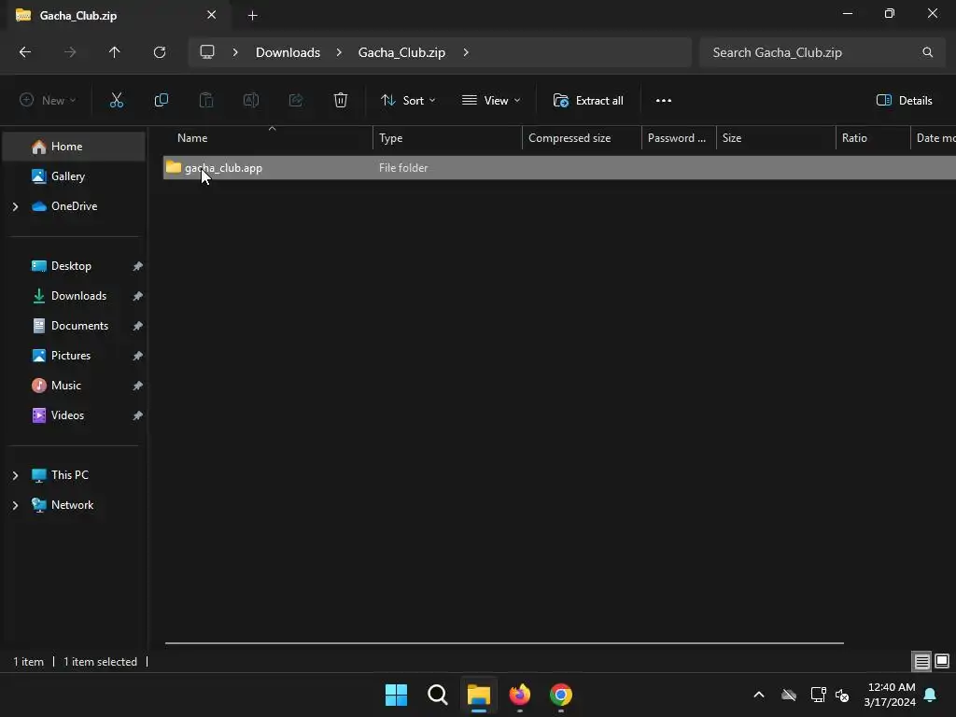The height and width of the screenshot is (717, 956).
Task: Add a new tab with plus
Action: click(x=252, y=16)
